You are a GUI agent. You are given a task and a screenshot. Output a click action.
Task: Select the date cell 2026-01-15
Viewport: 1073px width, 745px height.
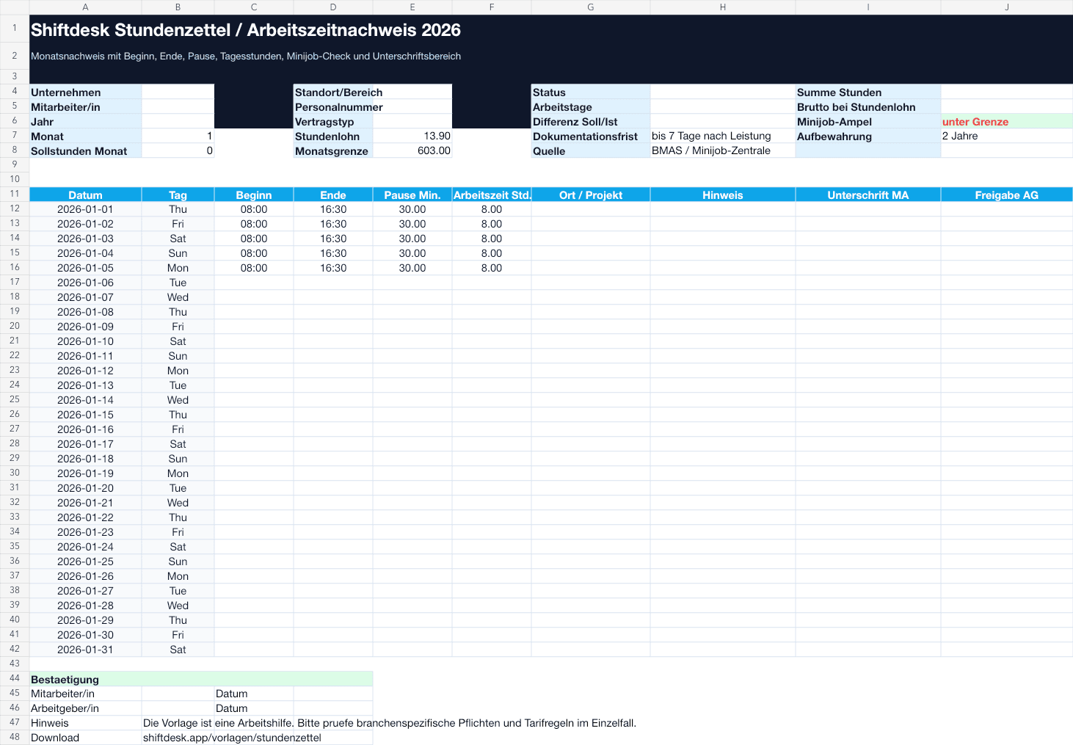click(85, 415)
